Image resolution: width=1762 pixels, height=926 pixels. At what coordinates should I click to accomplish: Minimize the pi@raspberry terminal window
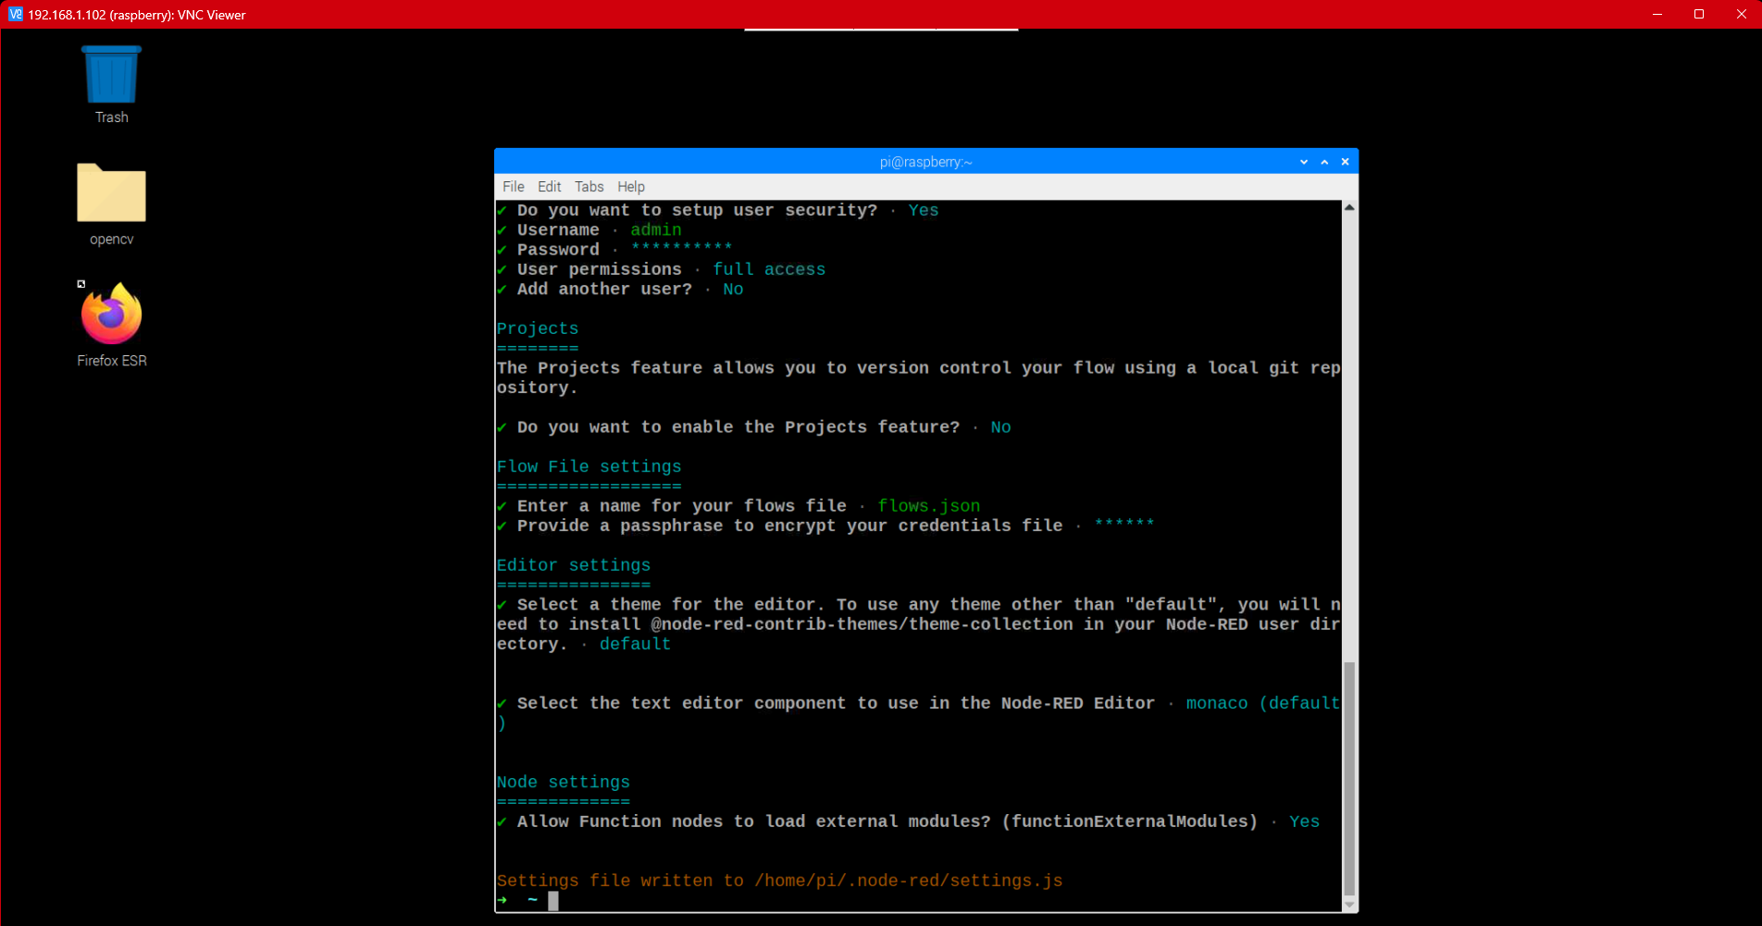point(1304,162)
